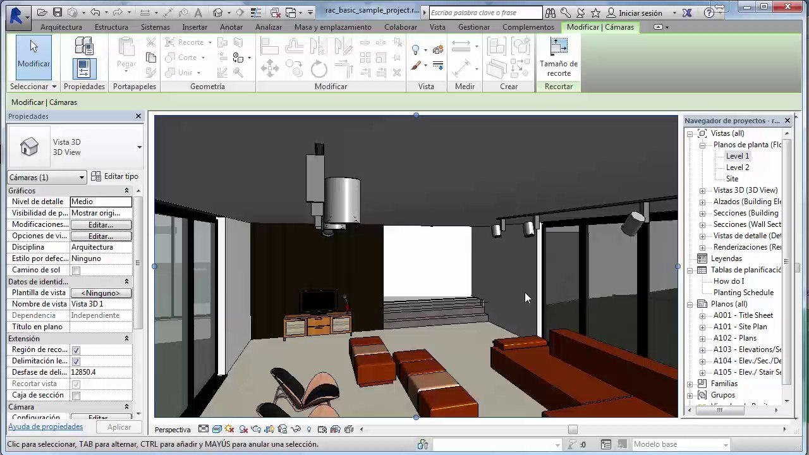Click the paint brush override graphics icon
Screen dimensions: 809x455
[x=415, y=66]
